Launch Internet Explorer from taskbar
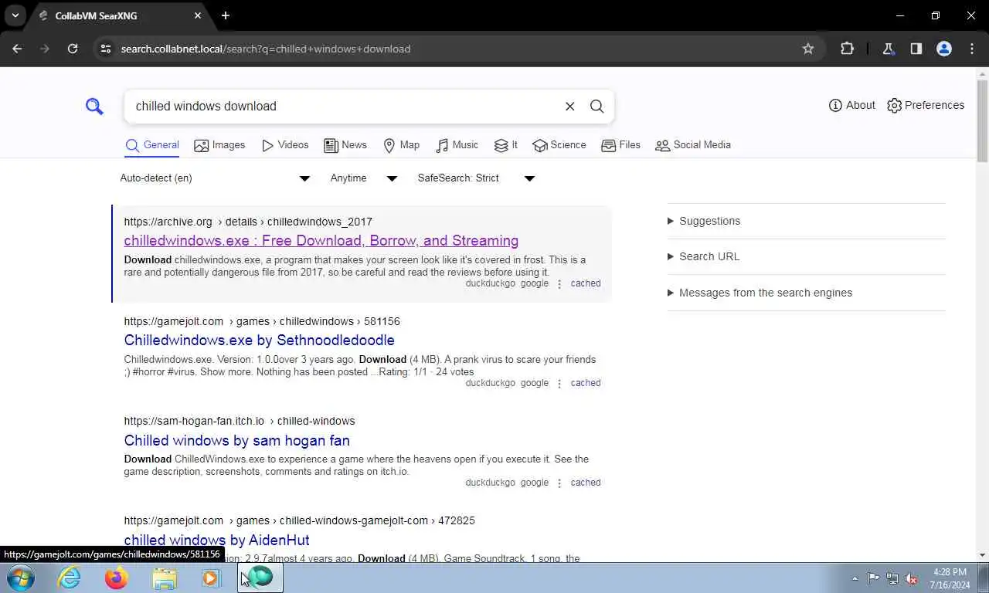 click(x=70, y=578)
